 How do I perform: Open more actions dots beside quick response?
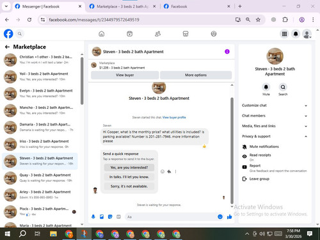click(175, 172)
